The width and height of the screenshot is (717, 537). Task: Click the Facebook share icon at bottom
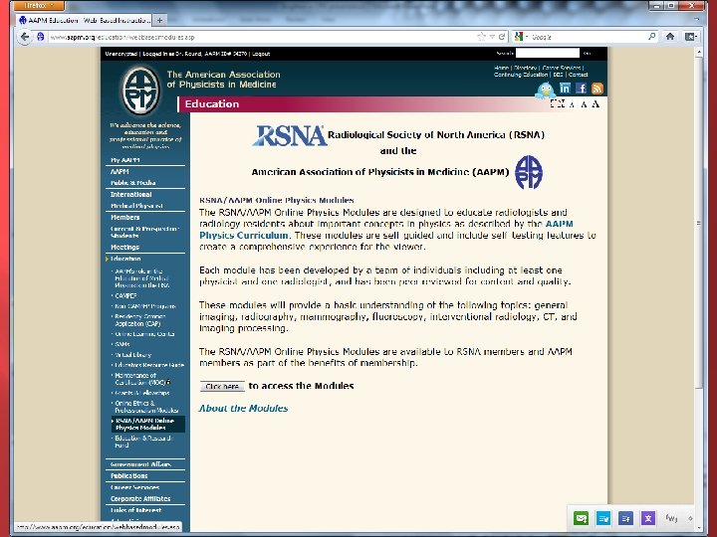coord(625,518)
